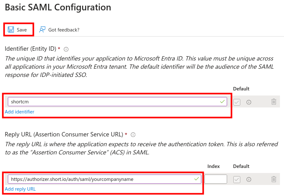Delete the authorizer.short.io reply URL row
Image resolution: width=284 pixels, height=196 pixels.
(274, 179)
